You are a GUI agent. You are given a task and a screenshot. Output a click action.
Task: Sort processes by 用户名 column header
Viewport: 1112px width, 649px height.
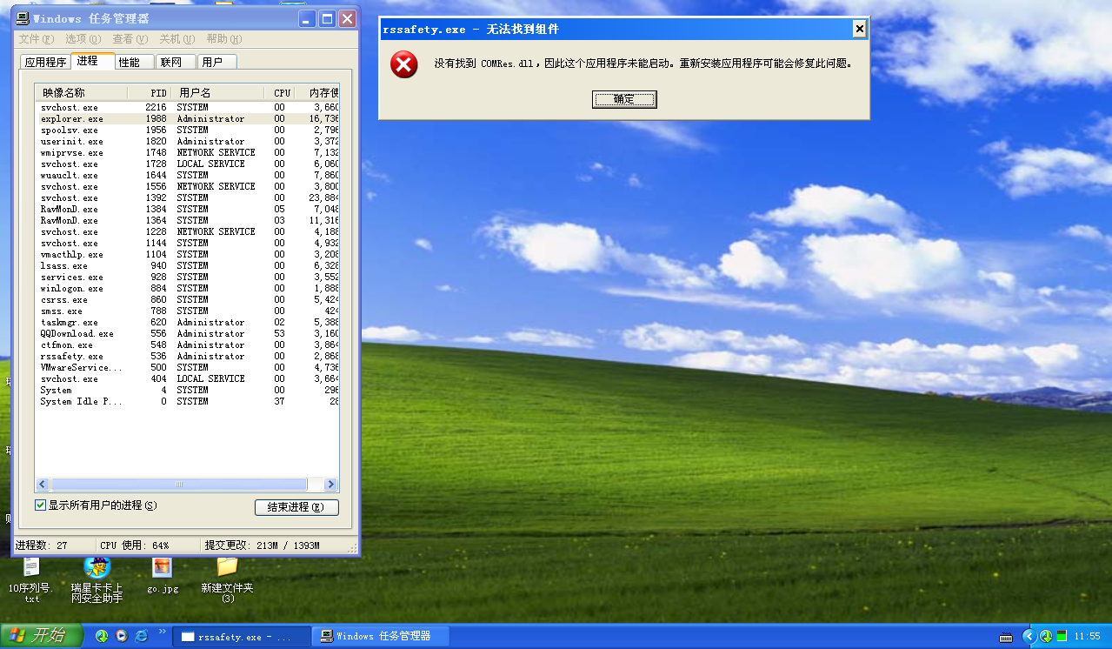point(217,92)
